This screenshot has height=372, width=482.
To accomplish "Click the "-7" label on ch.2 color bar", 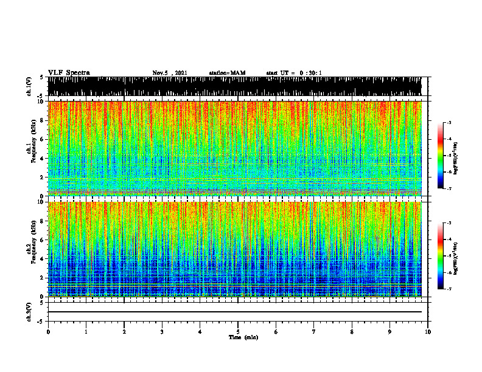I will pyautogui.click(x=449, y=289).
